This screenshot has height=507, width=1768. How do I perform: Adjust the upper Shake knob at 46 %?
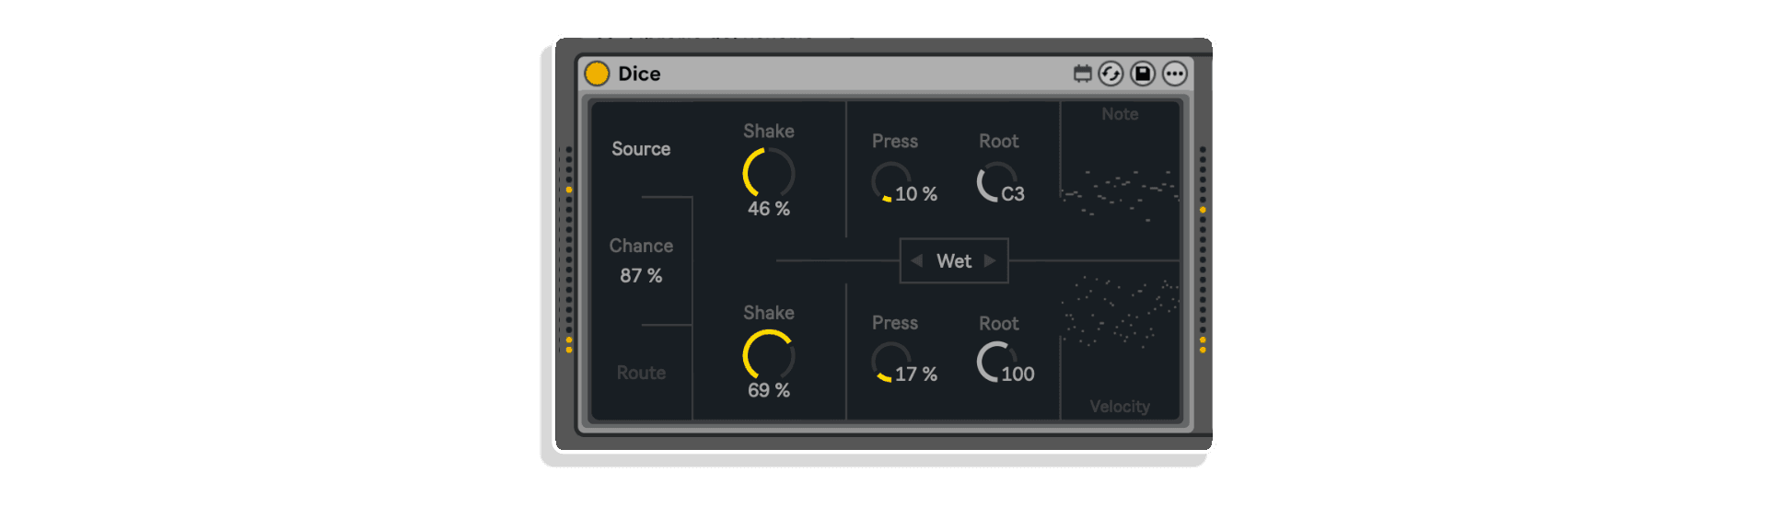769,173
